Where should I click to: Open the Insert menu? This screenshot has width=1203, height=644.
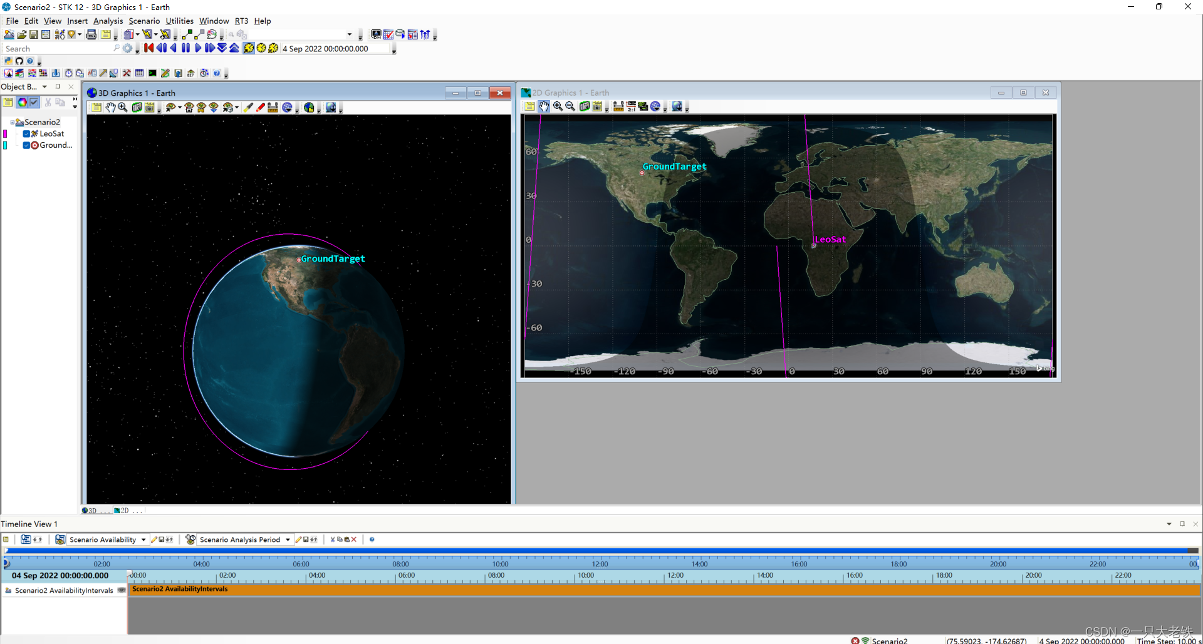pyautogui.click(x=77, y=21)
